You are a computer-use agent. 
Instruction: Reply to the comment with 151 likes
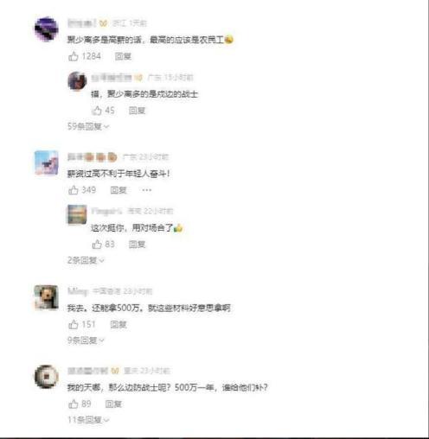(118, 325)
